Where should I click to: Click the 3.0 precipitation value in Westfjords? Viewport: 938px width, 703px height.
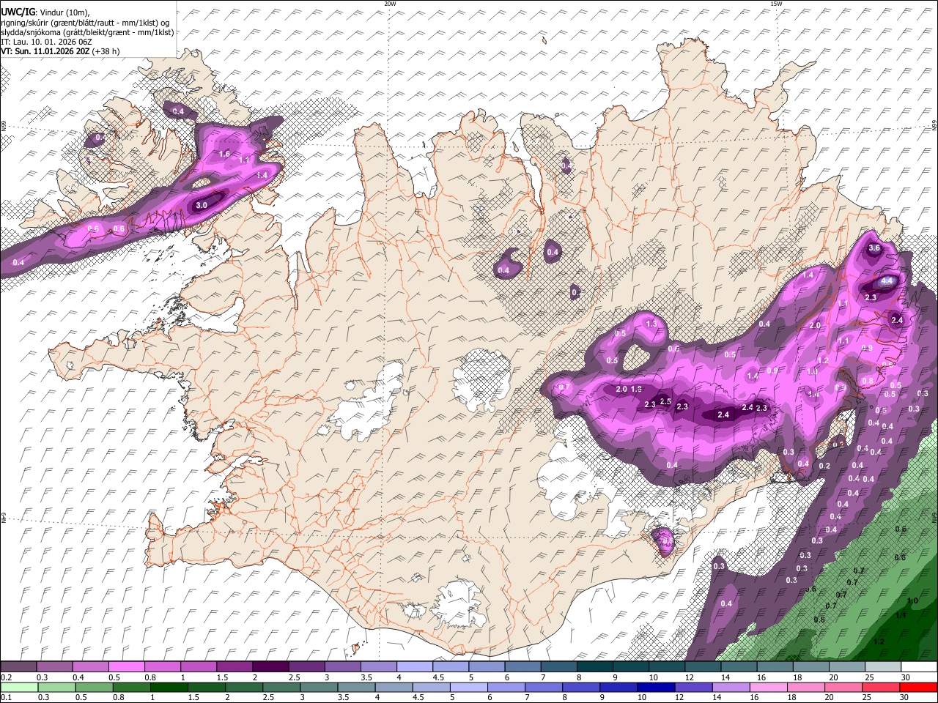click(x=202, y=206)
